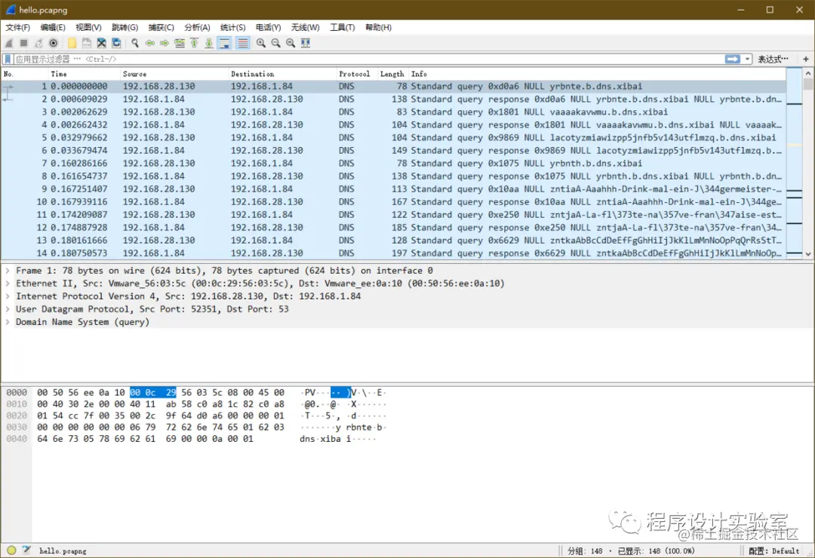This screenshot has width=815, height=558.
Task: Open the display filter history dropdown
Action: pos(747,60)
